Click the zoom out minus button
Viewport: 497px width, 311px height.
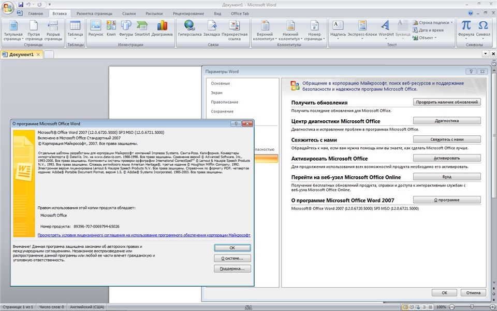pos(452,307)
